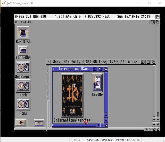This screenshot has width=165, height=142.
Task: Click the InternationalKara window depth gadget
Action: click(105, 69)
